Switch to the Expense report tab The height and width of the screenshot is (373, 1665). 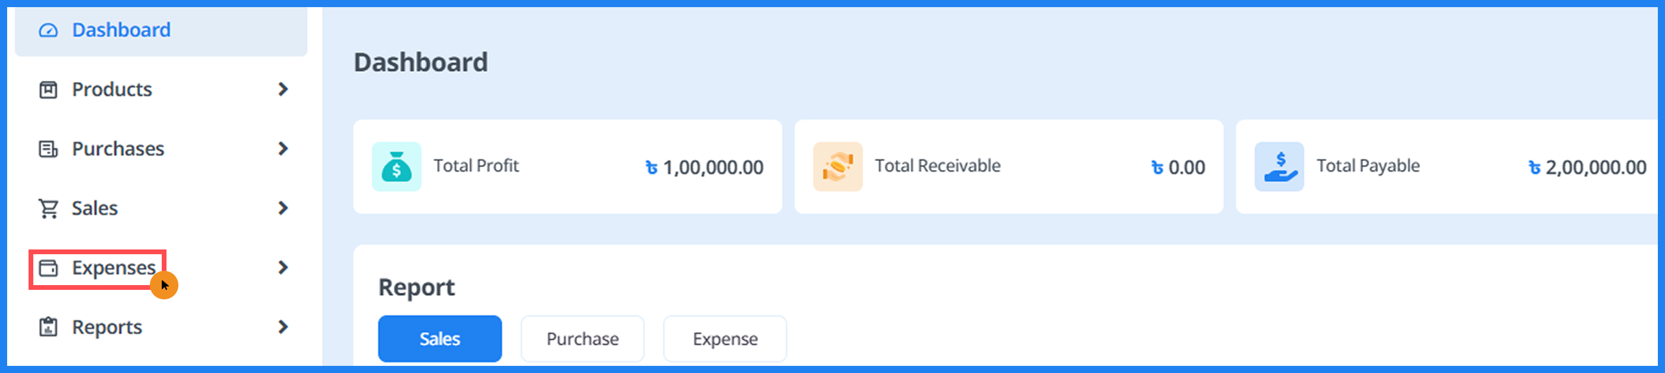724,338
